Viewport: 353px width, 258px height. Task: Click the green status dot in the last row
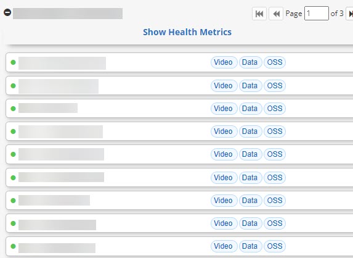point(14,246)
